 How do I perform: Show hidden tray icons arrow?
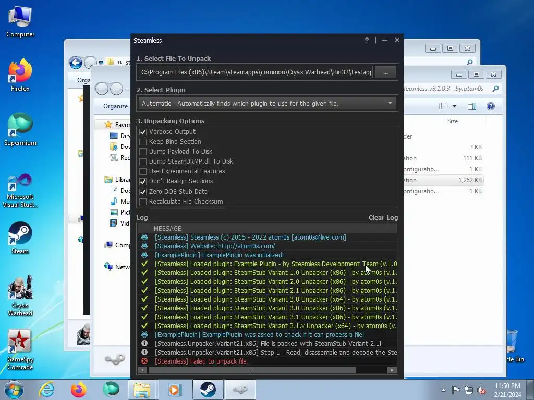click(x=443, y=390)
